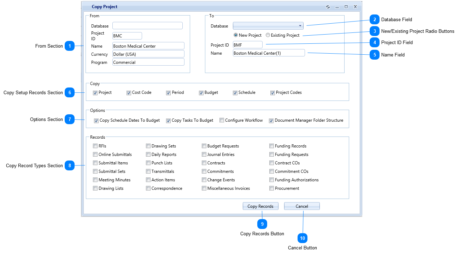This screenshot has height=254, width=458.
Task: Check the Action Items checkbox
Action: click(x=148, y=180)
